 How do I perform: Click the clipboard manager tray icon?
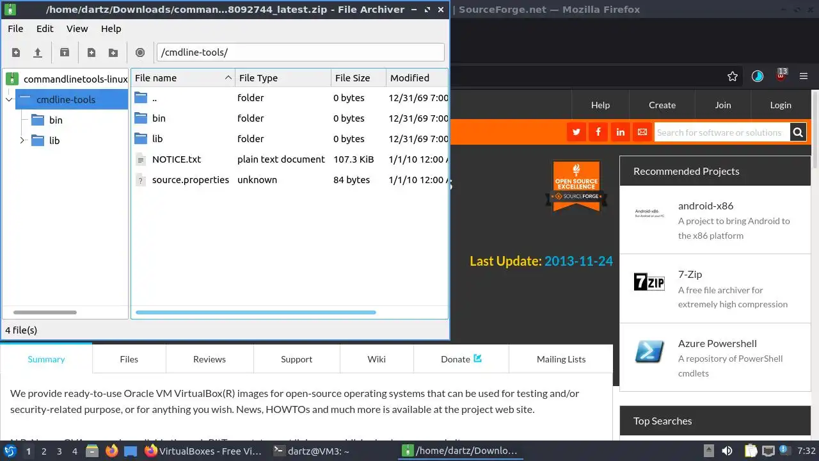[751, 451]
